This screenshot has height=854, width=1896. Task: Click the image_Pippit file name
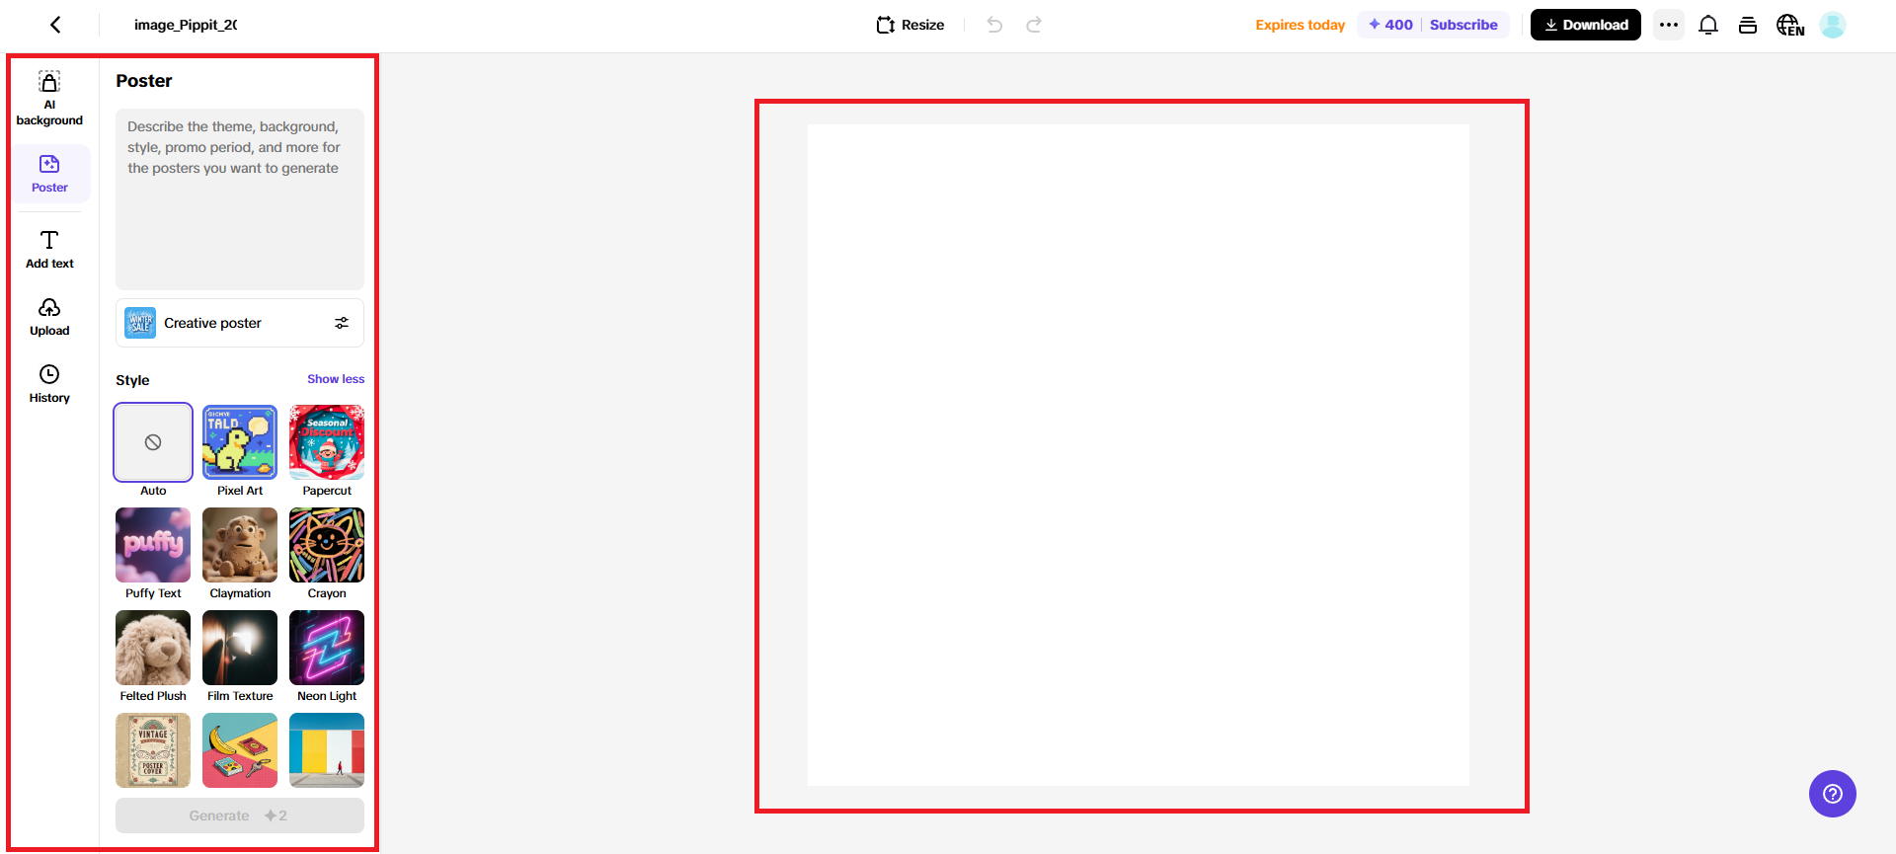point(186,25)
